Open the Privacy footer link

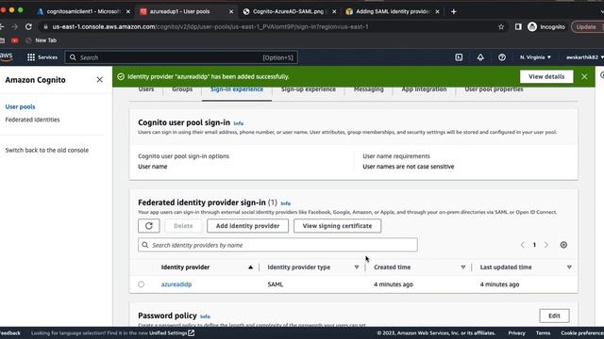516,332
